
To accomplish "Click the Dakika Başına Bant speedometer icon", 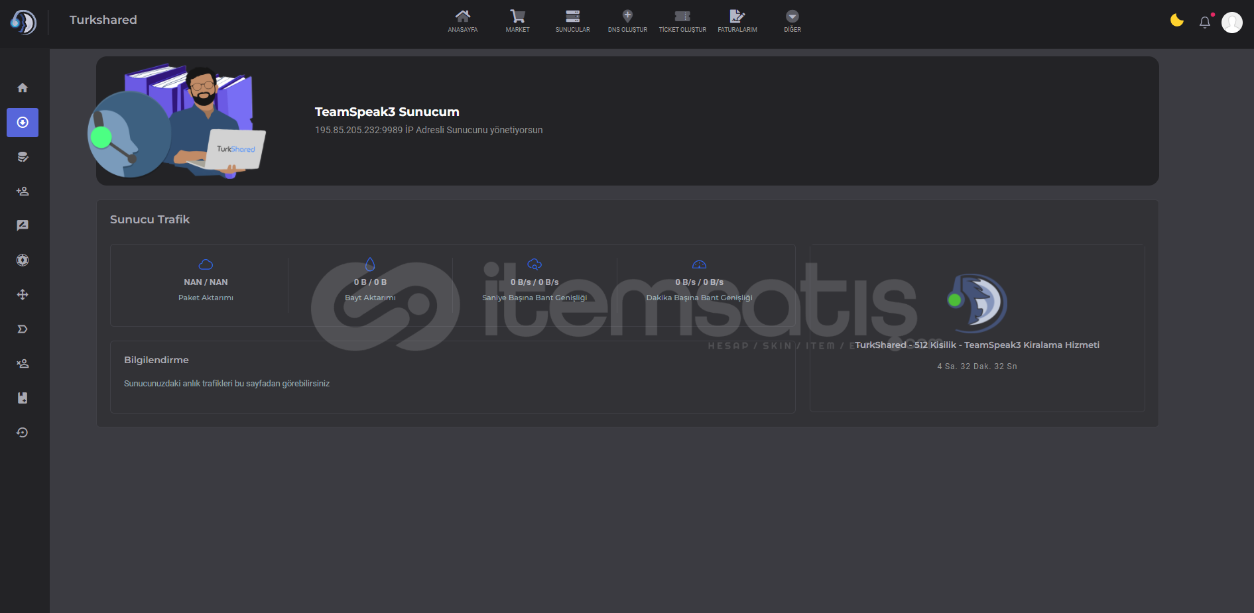I will point(699,264).
